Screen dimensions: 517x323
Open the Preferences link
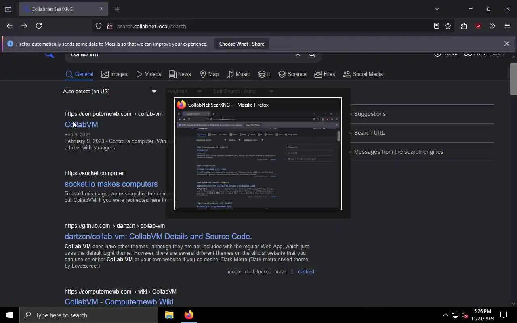click(x=484, y=54)
